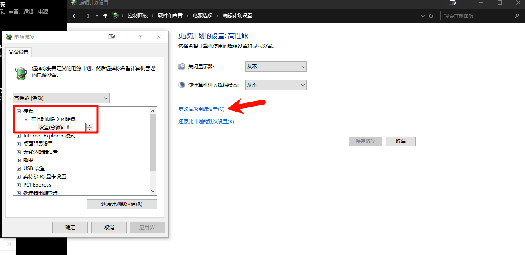Expand 英特尔(R) 显卡设置 node
This screenshot has width=525, height=255.
click(x=18, y=177)
